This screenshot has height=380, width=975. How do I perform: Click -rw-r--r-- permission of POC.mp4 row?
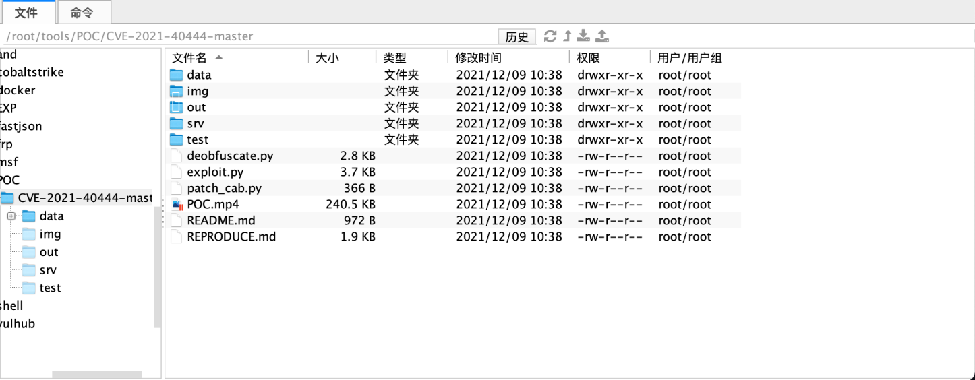(x=610, y=204)
